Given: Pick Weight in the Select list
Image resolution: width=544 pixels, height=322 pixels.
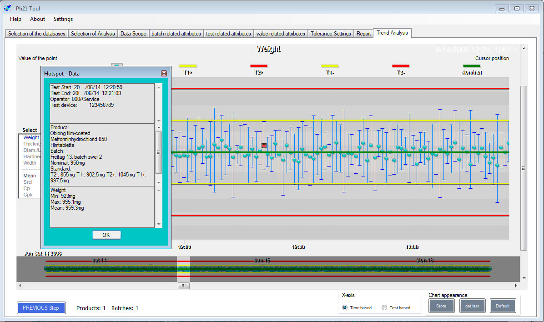Looking at the screenshot, I should pos(31,137).
